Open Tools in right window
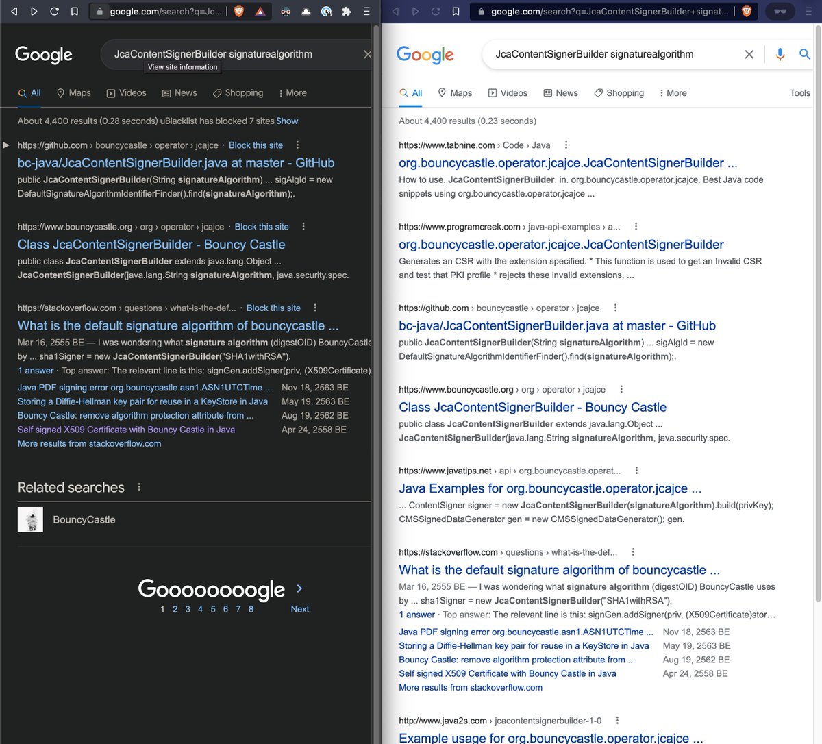This screenshot has width=822, height=744. (x=800, y=93)
